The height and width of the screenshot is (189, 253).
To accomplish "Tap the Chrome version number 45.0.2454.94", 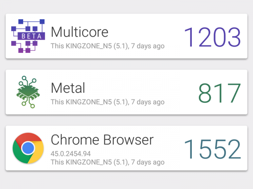I will [71, 154].
